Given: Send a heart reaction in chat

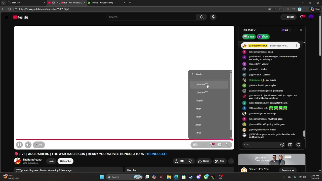Looking at the screenshot, I should point(298,145).
